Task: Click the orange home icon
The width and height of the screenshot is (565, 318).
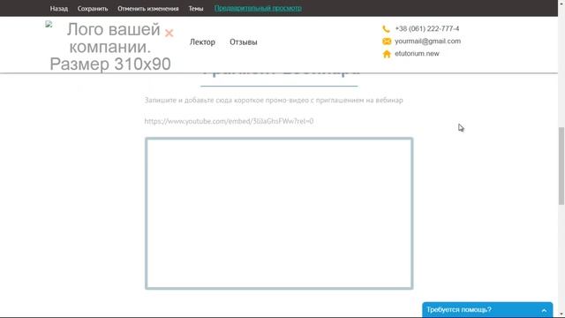Action: tap(387, 54)
